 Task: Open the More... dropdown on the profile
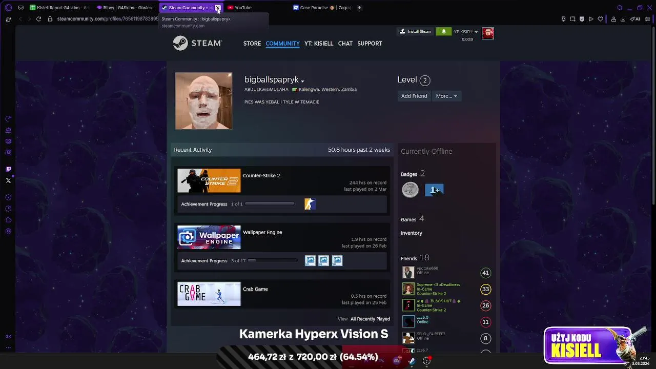tap(446, 96)
